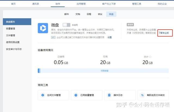Click the 了解专业版 link
Screen dimensions: 174x112
[x=165, y=33]
